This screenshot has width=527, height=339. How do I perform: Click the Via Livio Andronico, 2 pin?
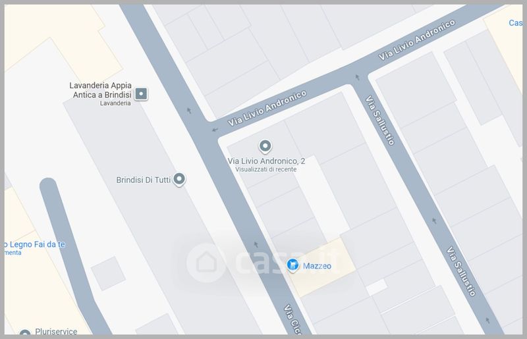pyautogui.click(x=265, y=147)
